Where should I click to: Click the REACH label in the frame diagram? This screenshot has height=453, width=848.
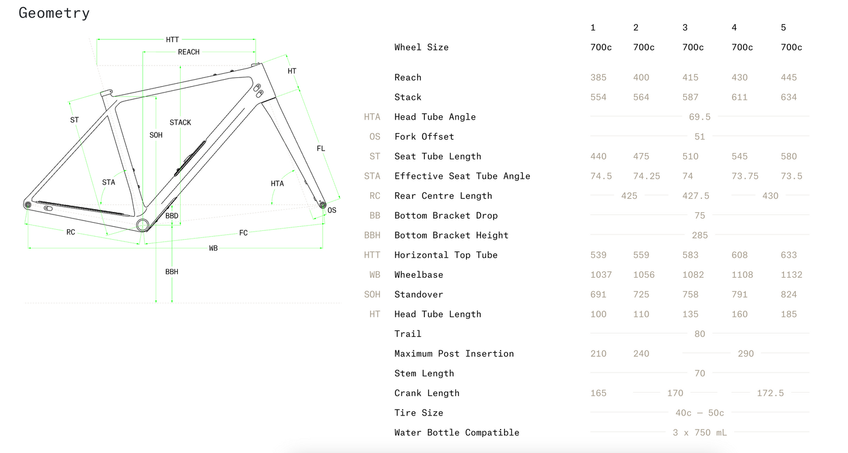[x=188, y=52]
